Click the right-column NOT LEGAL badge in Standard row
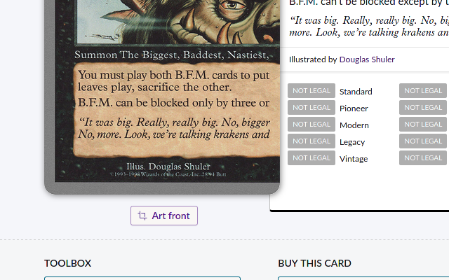Viewport: 449px width, 280px height. tap(423, 90)
